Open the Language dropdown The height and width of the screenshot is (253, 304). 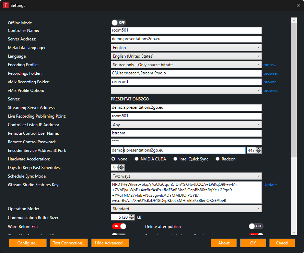point(186,56)
